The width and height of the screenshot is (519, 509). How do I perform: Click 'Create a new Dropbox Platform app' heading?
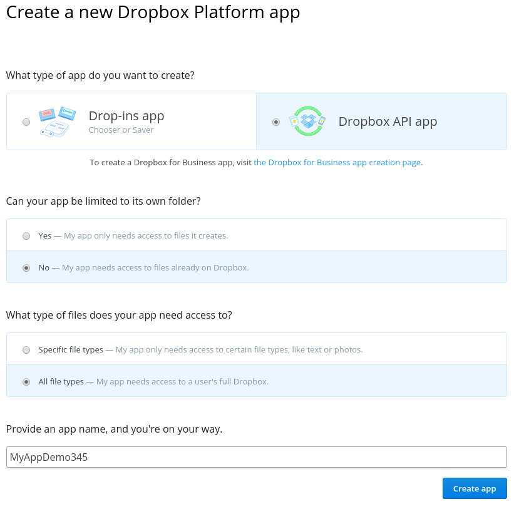coord(153,13)
